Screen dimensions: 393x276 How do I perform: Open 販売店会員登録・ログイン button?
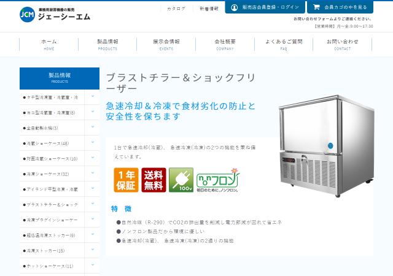tap(265, 7)
